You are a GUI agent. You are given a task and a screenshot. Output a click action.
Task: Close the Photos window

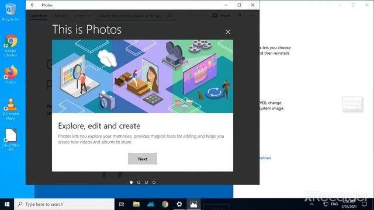[253, 5]
